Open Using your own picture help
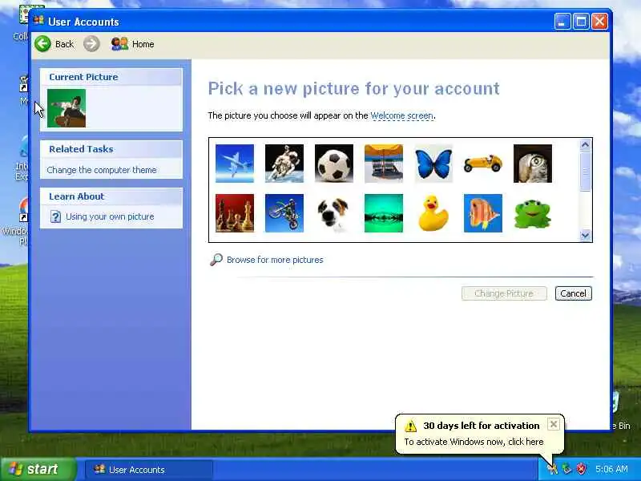 pos(110,216)
